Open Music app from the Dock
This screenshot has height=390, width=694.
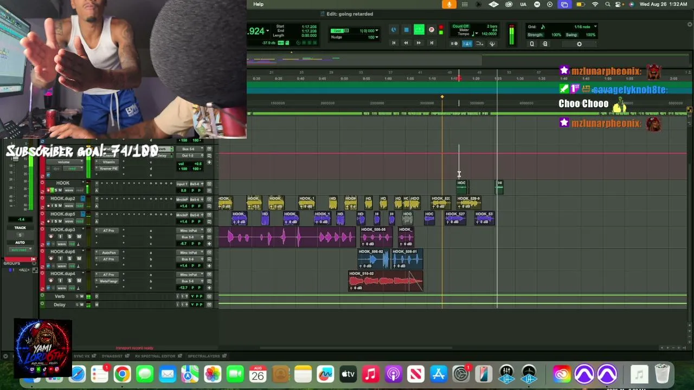pyautogui.click(x=370, y=374)
